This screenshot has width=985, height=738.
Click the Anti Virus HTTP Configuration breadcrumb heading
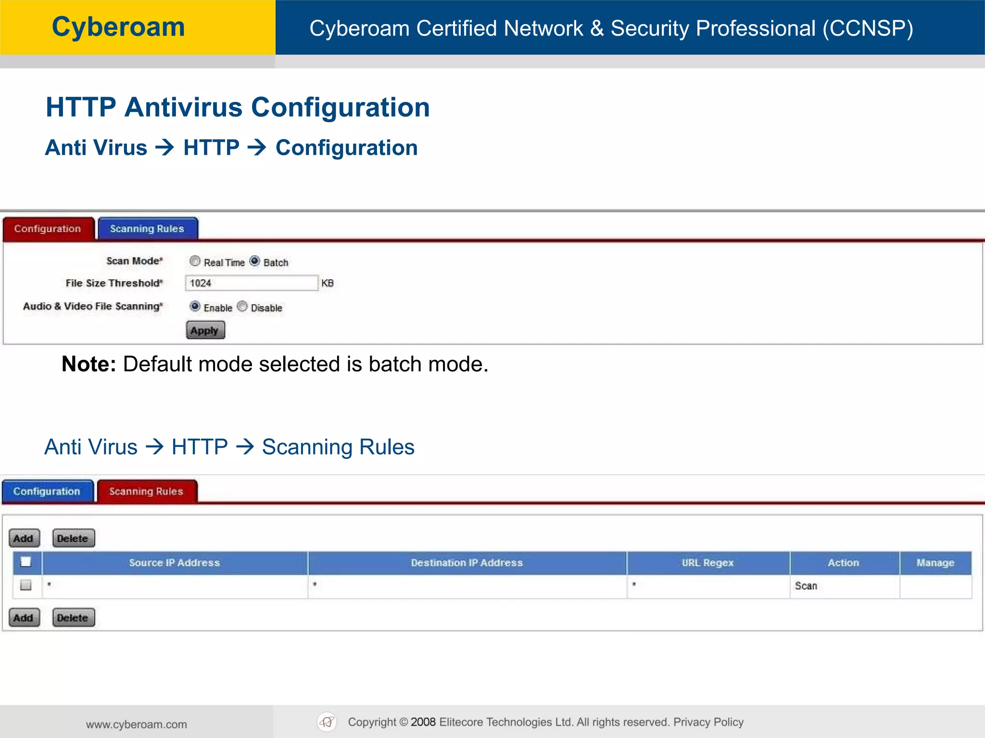click(x=231, y=148)
